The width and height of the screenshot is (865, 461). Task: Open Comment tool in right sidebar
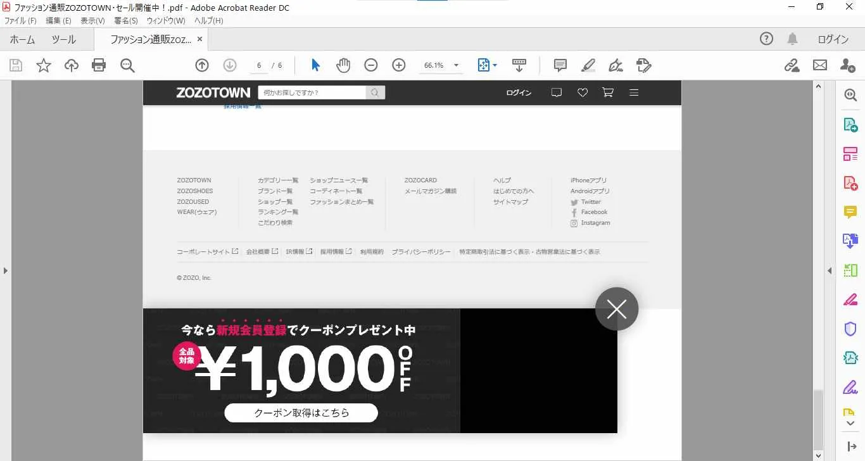(850, 212)
